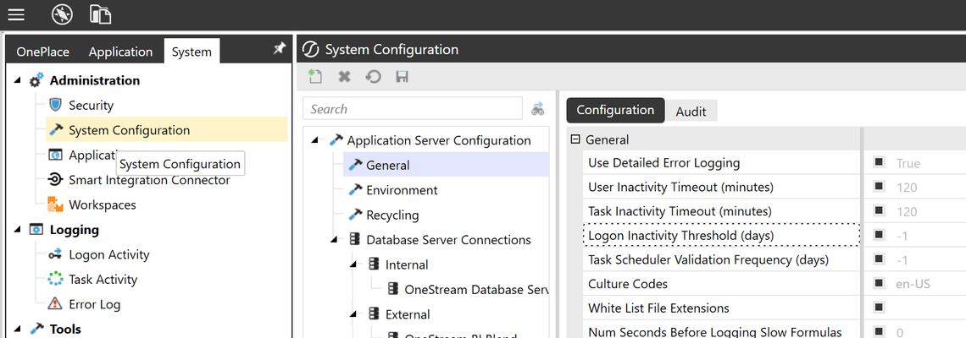Screen dimensions: 966x338
Task: Switch to the Audit tab
Action: click(x=691, y=112)
